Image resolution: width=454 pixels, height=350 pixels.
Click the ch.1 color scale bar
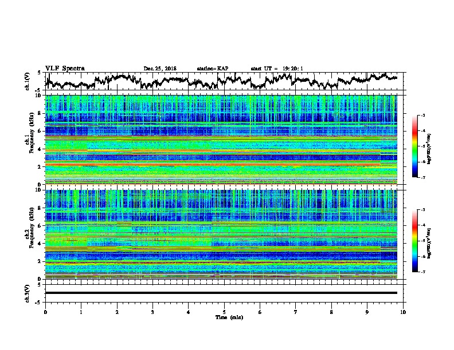414,146
